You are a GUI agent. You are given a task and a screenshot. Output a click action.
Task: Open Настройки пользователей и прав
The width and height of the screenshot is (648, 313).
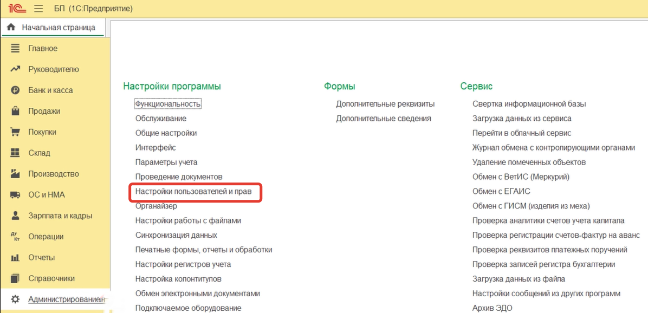[x=193, y=192]
